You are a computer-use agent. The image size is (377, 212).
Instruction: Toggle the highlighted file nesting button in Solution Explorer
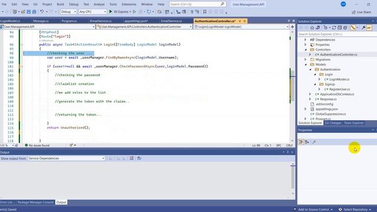click(353, 28)
